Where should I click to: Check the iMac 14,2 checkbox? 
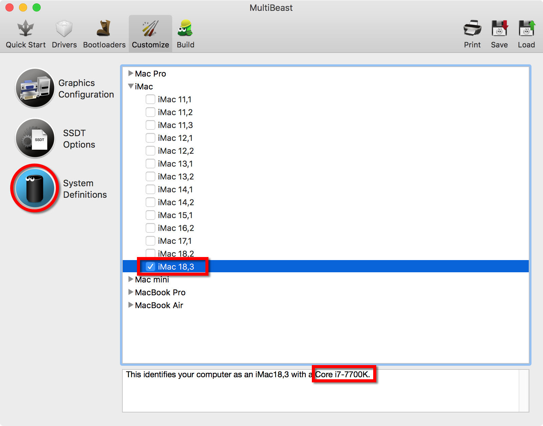(150, 202)
